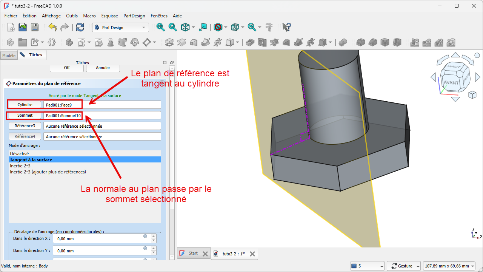The width and height of the screenshot is (483, 272).
Task: Click the Référence3 selection button
Action: (25, 126)
